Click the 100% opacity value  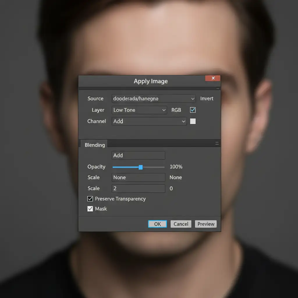coord(176,167)
